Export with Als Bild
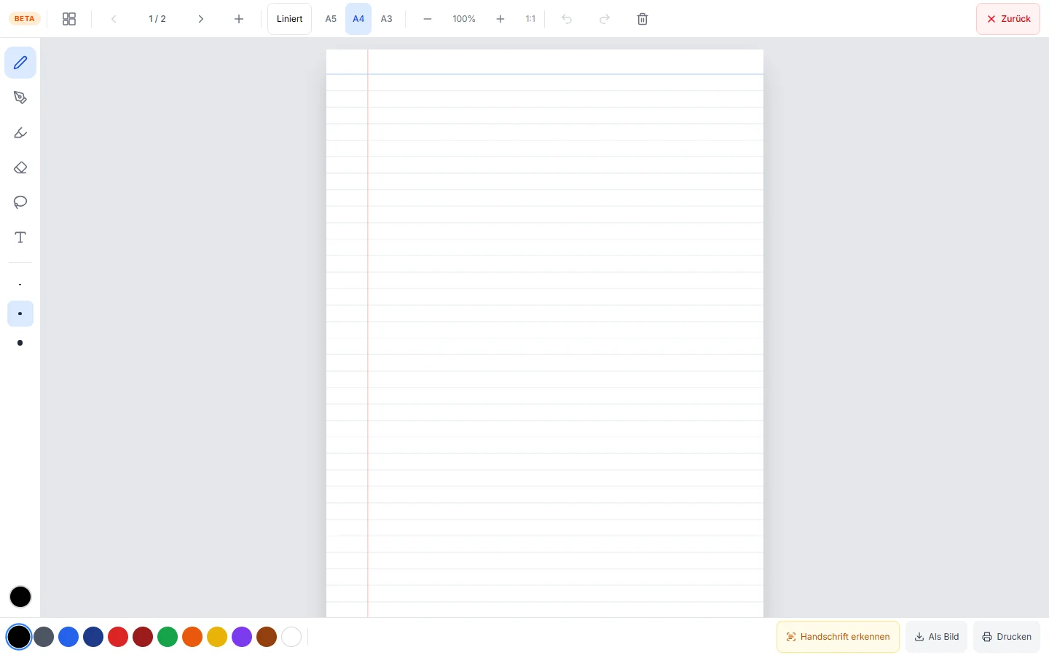 click(937, 637)
